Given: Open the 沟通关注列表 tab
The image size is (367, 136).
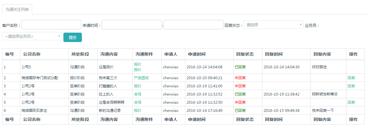Looking at the screenshot, I should (x=17, y=10).
